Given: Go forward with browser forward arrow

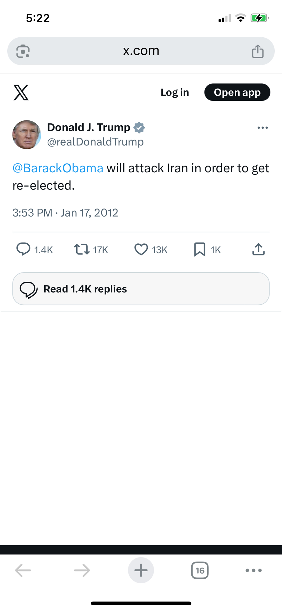Looking at the screenshot, I should pyautogui.click(x=82, y=570).
